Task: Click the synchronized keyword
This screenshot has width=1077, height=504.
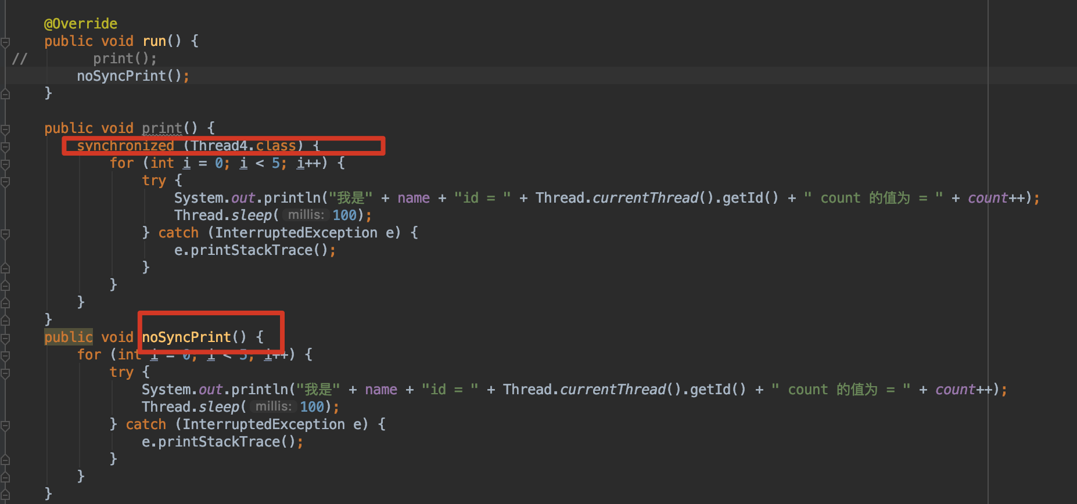Action: pyautogui.click(x=125, y=146)
